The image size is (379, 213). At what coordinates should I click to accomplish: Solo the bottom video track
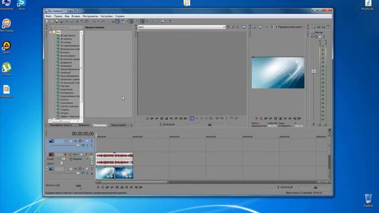[x=92, y=169]
